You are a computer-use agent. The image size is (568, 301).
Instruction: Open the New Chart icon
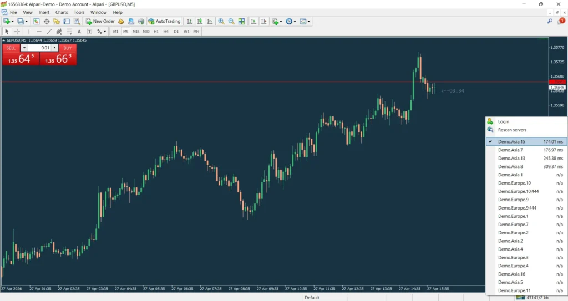point(7,22)
